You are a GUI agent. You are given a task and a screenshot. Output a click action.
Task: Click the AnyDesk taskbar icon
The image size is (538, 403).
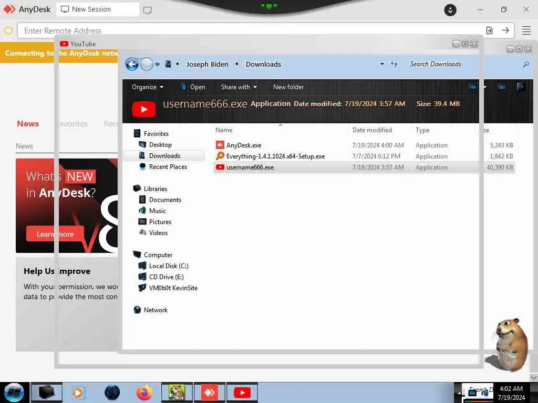tap(209, 393)
